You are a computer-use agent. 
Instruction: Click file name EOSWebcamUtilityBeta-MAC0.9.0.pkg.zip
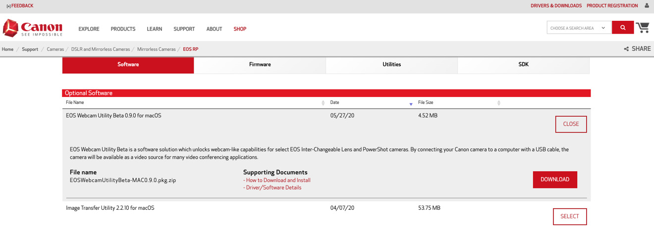(x=123, y=181)
